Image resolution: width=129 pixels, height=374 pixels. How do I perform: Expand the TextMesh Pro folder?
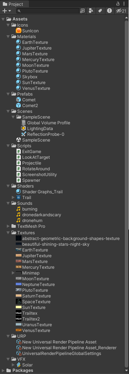click(x=8, y=226)
